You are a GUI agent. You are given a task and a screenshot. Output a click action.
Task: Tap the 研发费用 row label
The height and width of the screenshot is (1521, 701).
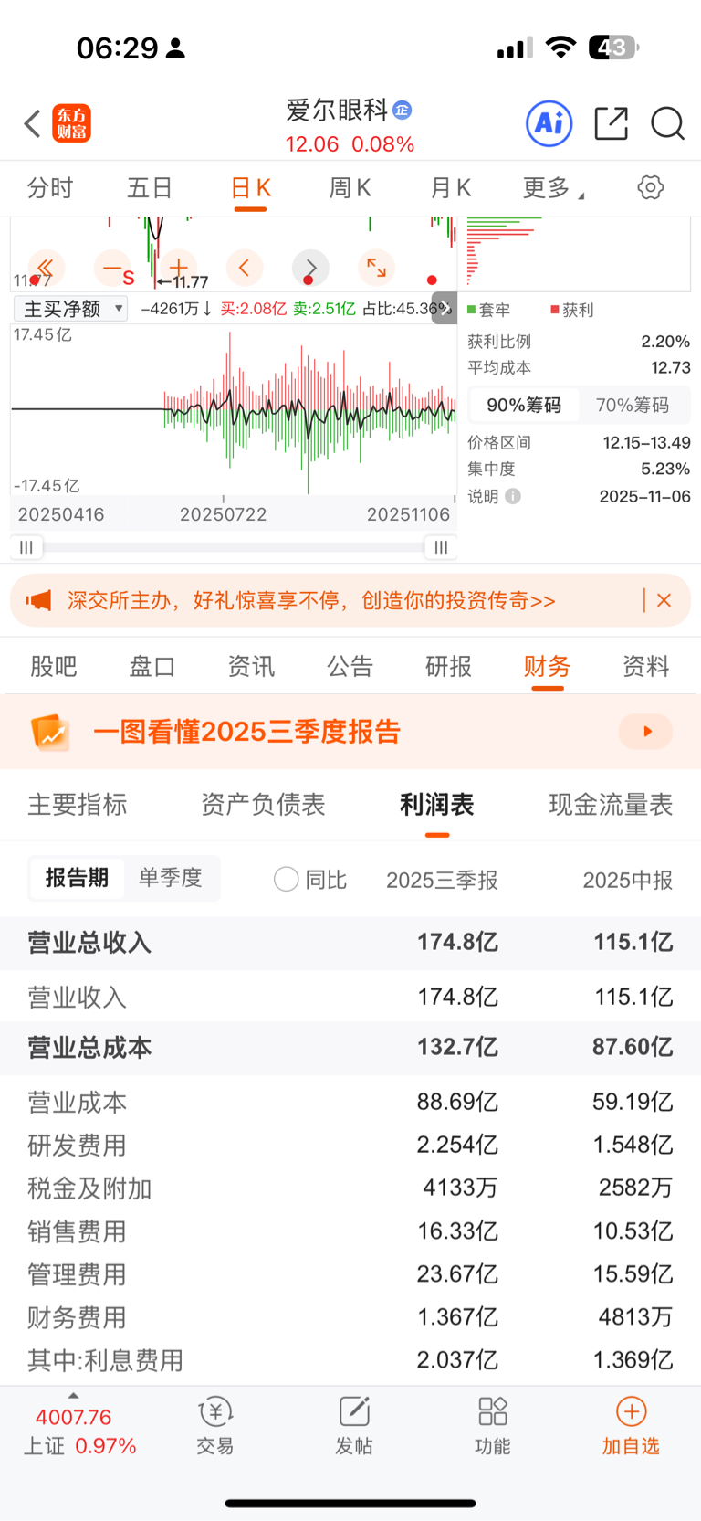pyautogui.click(x=77, y=1146)
